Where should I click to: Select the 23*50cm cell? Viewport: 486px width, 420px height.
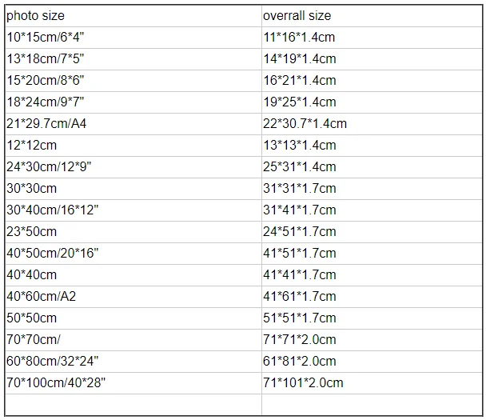click(x=32, y=232)
